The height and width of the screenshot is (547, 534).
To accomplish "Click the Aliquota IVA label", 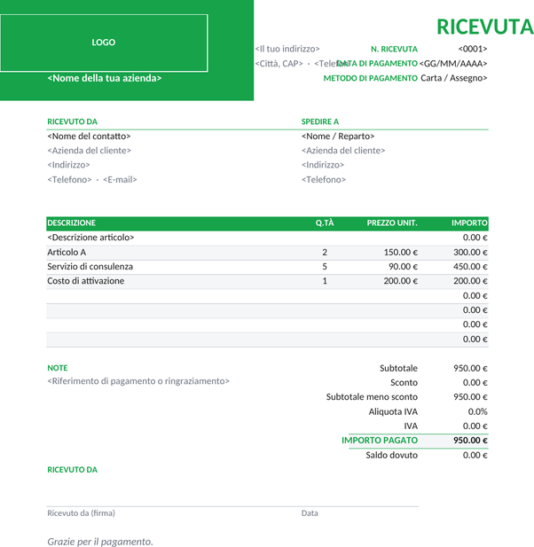I will click(393, 411).
